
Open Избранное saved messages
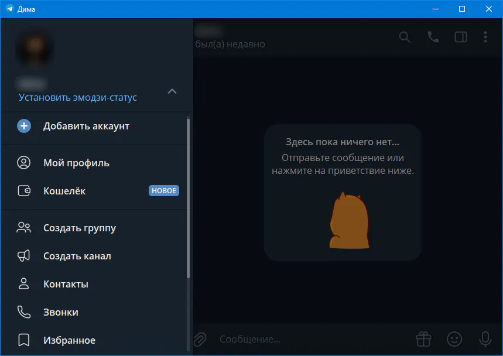pos(69,340)
